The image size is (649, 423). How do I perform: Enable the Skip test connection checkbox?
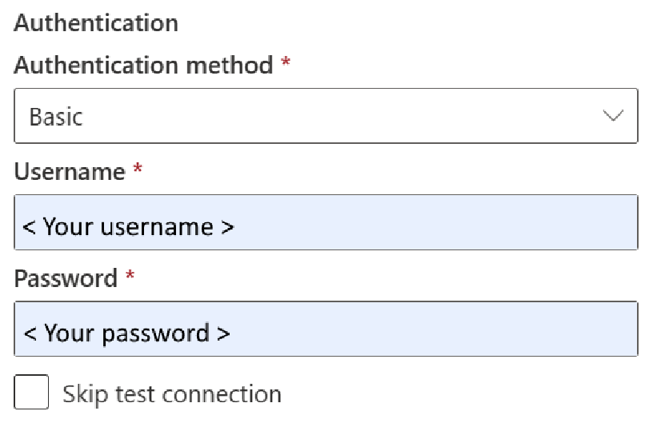(32, 393)
